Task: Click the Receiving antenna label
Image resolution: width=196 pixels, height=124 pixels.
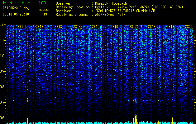Action: [72, 15]
